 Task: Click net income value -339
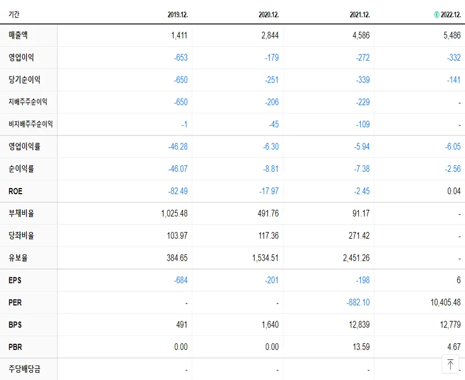(x=362, y=80)
